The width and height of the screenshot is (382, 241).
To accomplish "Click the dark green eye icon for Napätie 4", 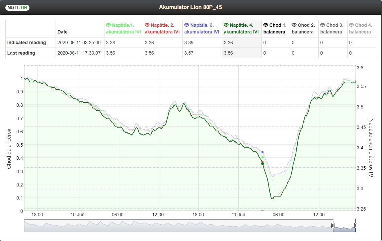I will pos(226,25).
